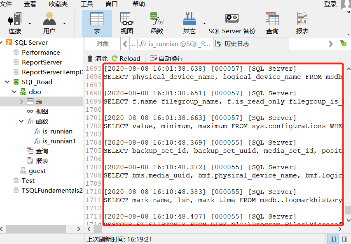Click the vertical scrollbar thumb in log
Image resolution: width=351 pixels, height=244 pixels.
pos(348,210)
